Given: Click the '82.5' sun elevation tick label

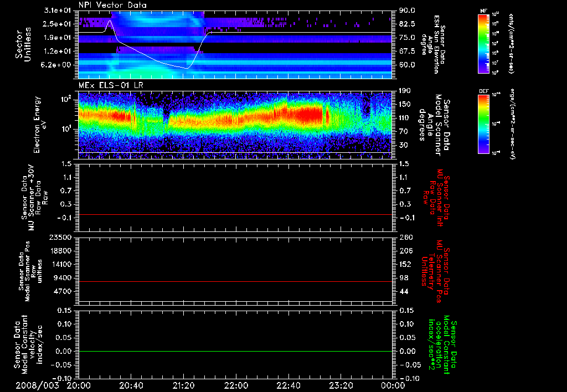Looking at the screenshot, I should click(x=407, y=24).
